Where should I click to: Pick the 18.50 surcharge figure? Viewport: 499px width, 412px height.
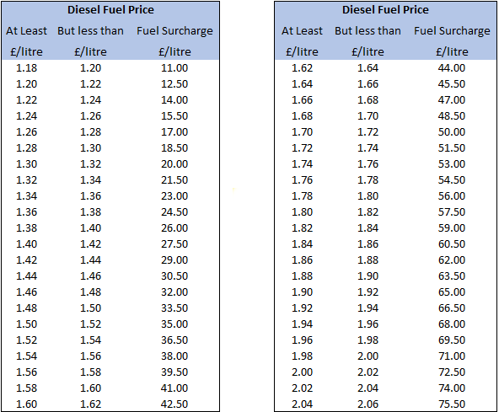(x=174, y=148)
